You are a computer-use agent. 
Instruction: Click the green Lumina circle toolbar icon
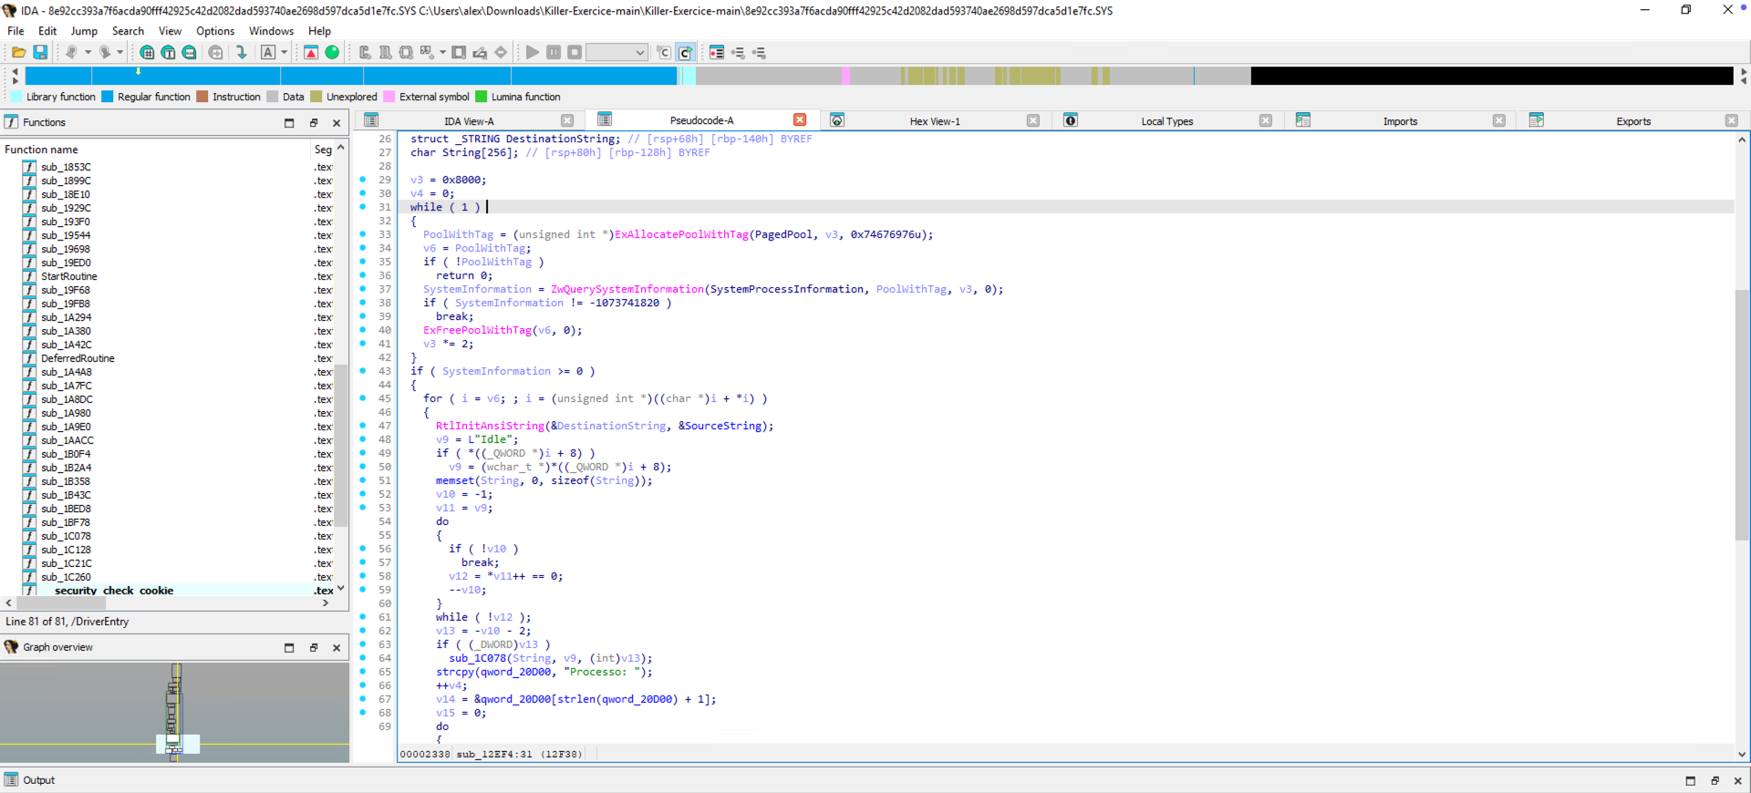click(332, 53)
